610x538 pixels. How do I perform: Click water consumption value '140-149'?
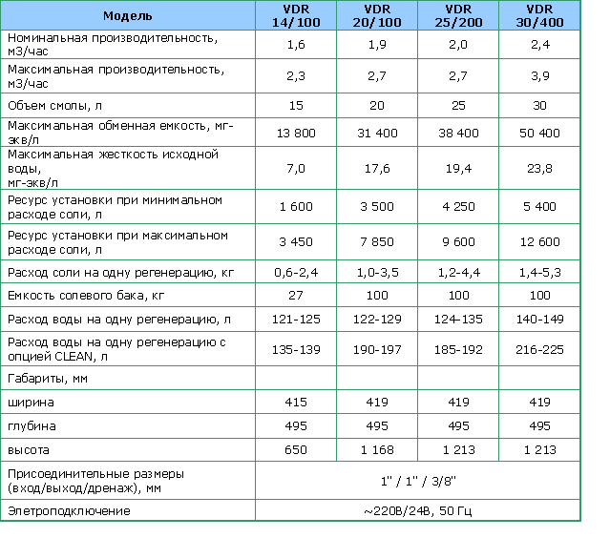539,320
